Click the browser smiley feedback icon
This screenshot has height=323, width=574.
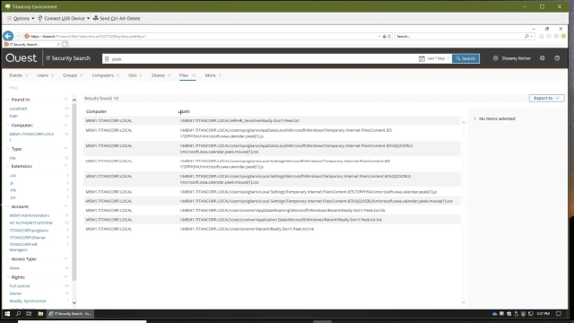[564, 36]
